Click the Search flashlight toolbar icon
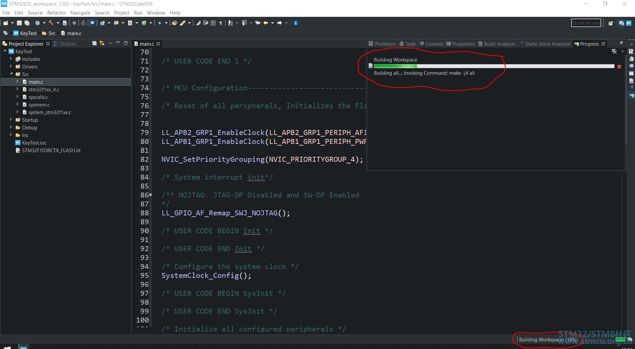 click(x=183, y=23)
